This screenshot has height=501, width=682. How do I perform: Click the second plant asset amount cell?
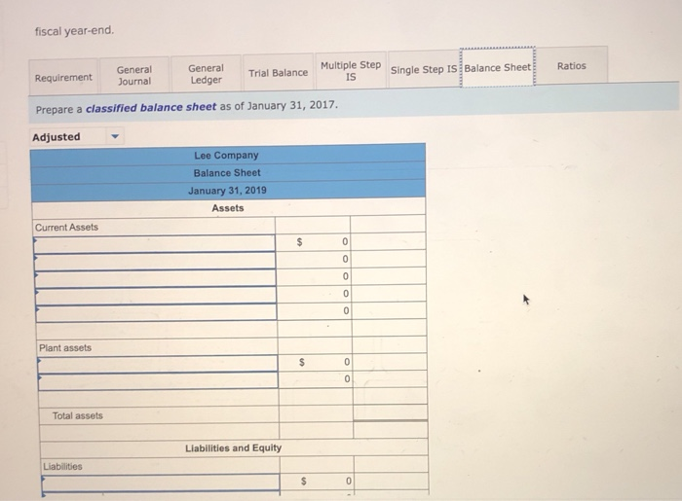click(316, 378)
